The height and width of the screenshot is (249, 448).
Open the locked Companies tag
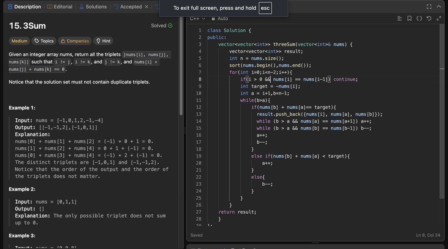click(x=75, y=41)
